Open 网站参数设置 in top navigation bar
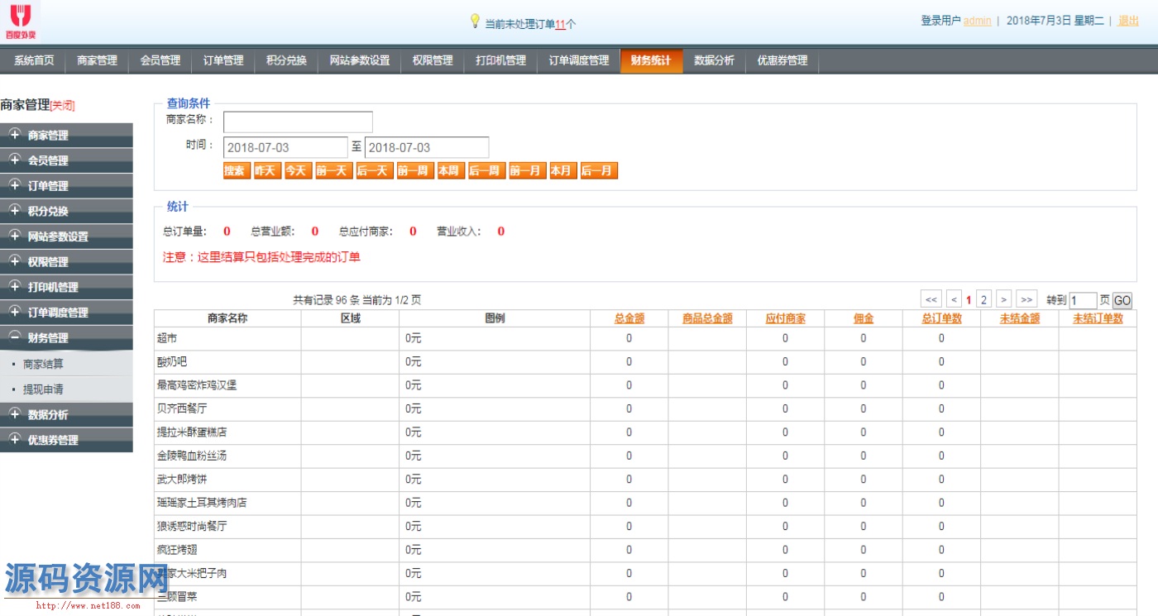The height and width of the screenshot is (616, 1158). [x=360, y=61]
